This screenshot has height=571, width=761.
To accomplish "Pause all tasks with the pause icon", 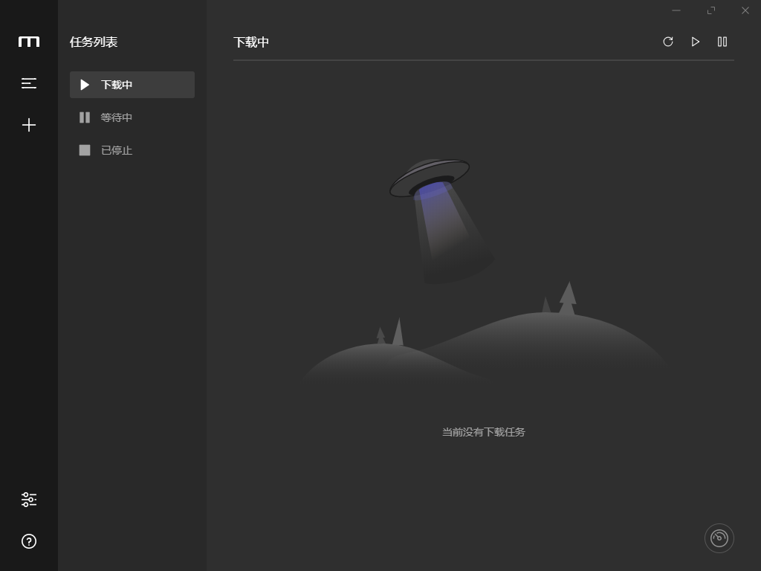I will click(722, 42).
